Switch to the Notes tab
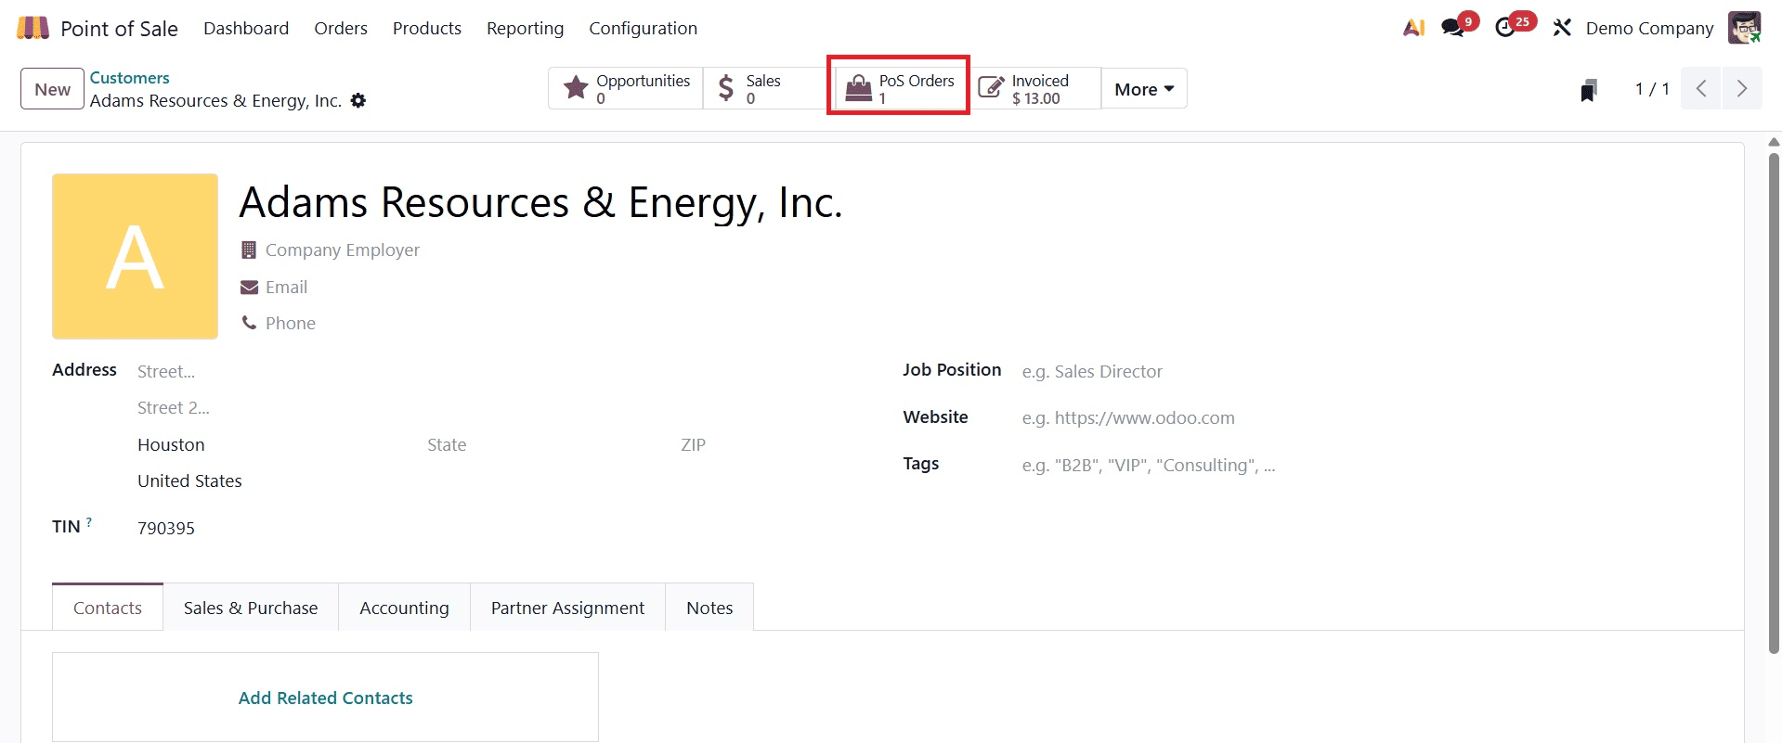 point(709,608)
